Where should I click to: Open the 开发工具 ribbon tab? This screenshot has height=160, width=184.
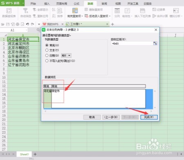pos(132,4)
